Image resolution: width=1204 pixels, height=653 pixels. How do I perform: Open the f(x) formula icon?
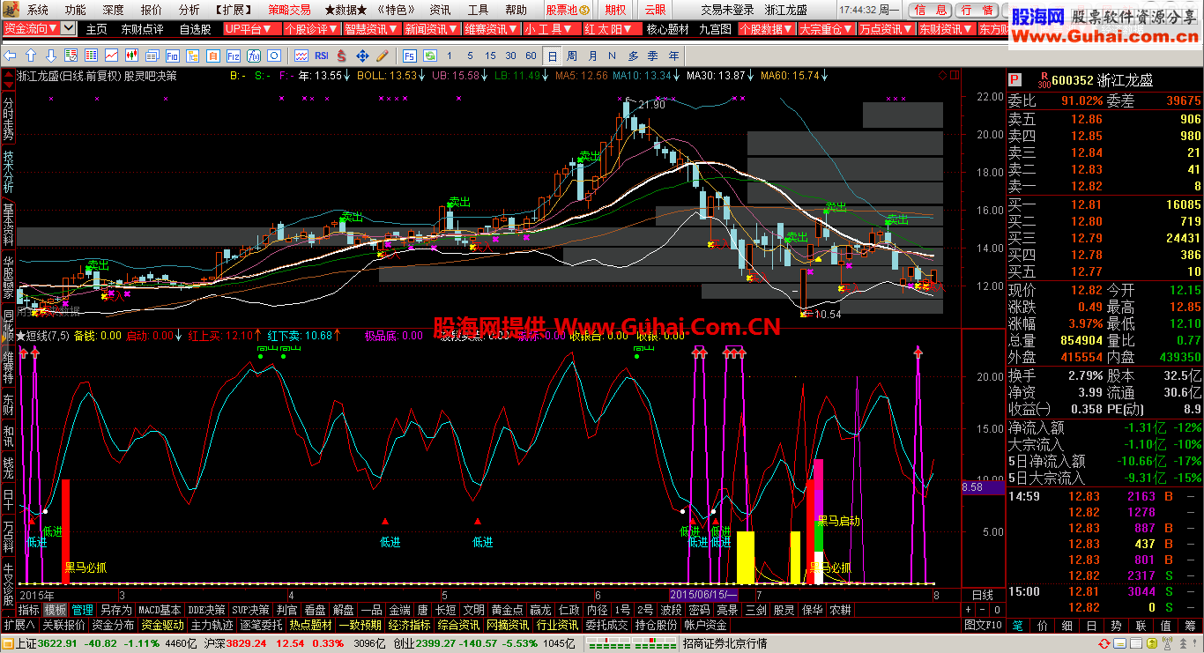pos(254,55)
